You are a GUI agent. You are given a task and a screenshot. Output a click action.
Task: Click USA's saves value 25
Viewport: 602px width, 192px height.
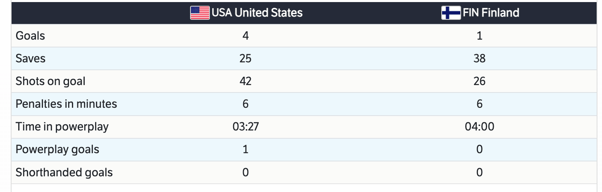tap(245, 59)
